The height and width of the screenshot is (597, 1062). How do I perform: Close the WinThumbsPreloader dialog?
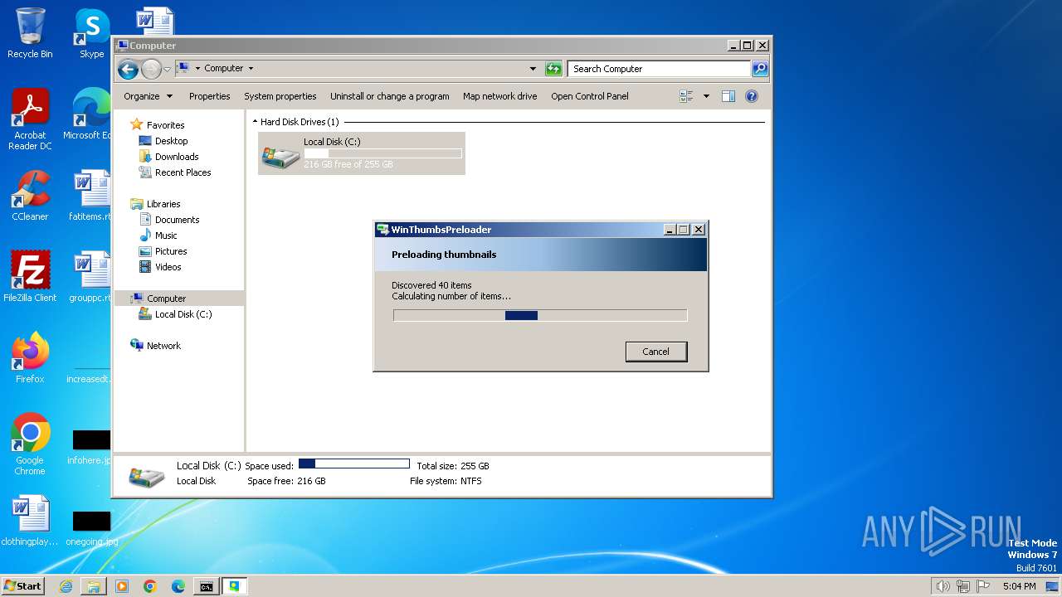pos(699,230)
